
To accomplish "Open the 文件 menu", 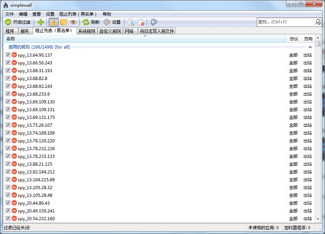I will click(9, 14).
